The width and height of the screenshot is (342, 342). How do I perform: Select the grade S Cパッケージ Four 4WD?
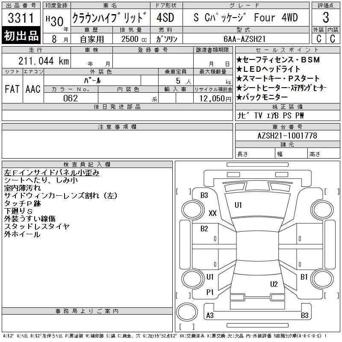click(x=245, y=18)
